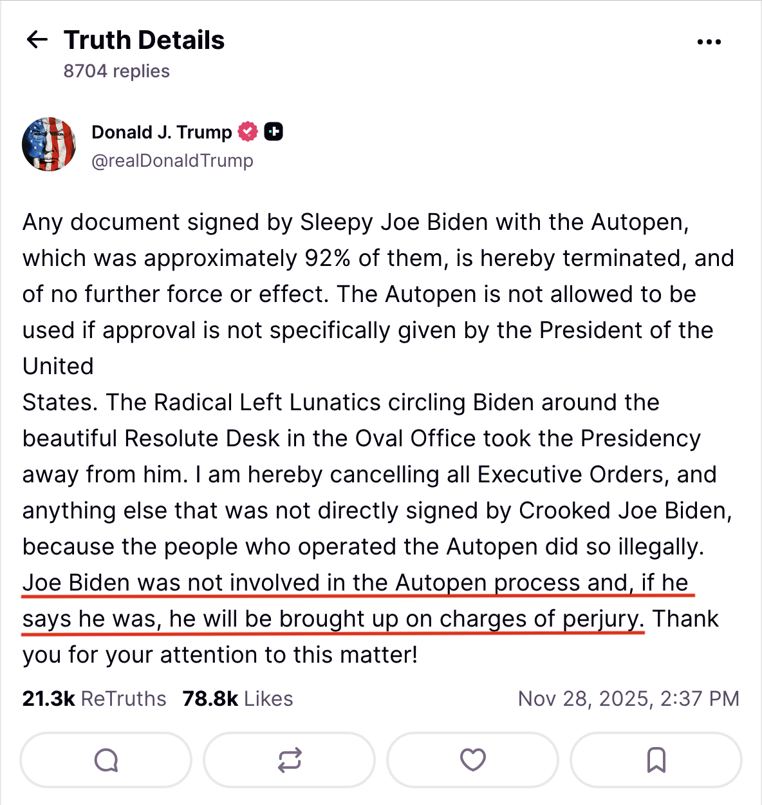Reply using the speech bubble button

coord(106,760)
